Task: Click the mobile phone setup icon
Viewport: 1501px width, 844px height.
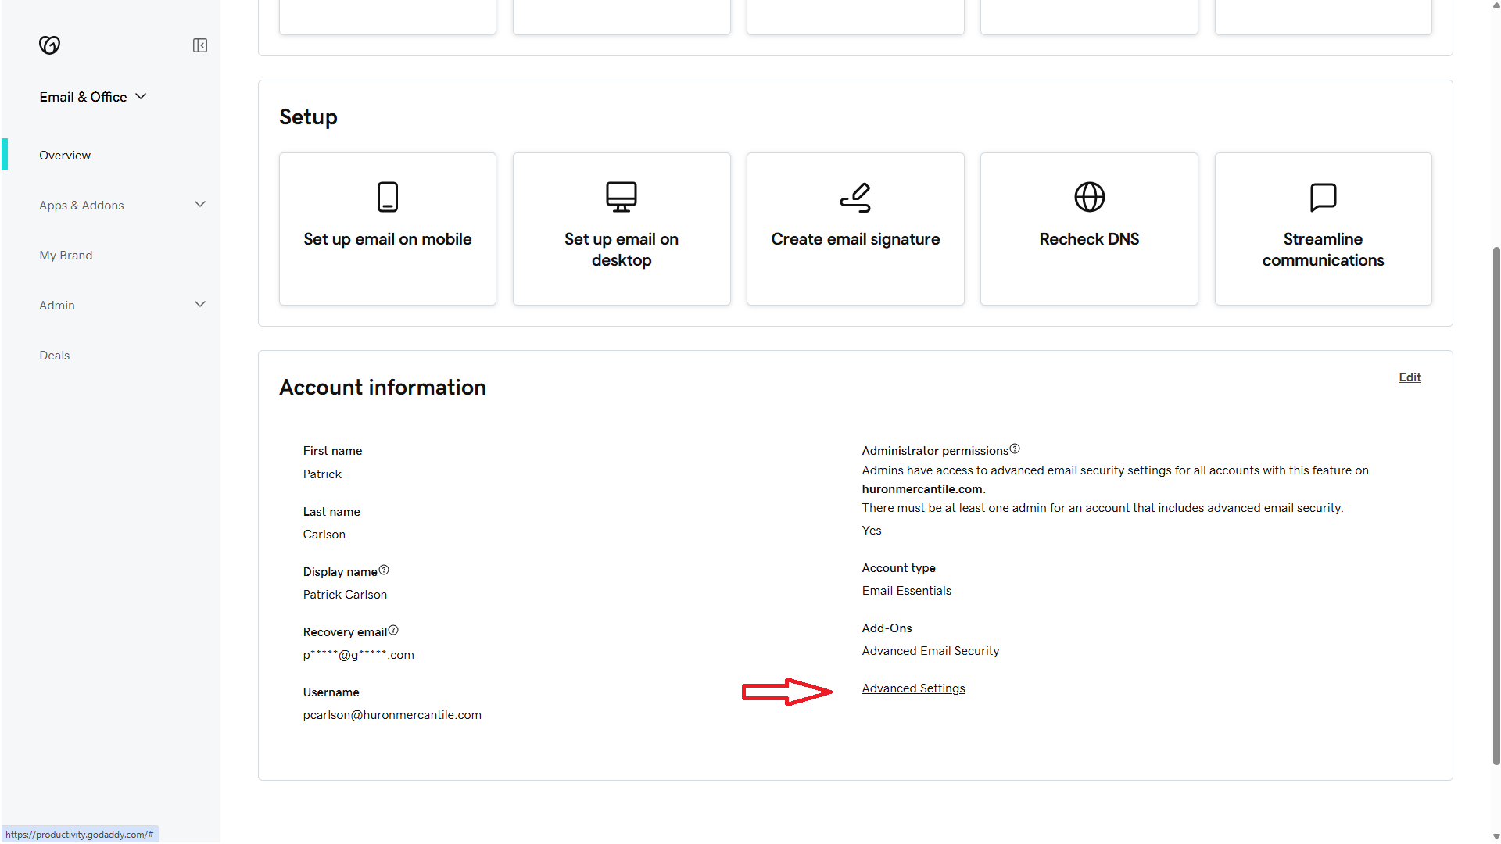Action: click(388, 197)
